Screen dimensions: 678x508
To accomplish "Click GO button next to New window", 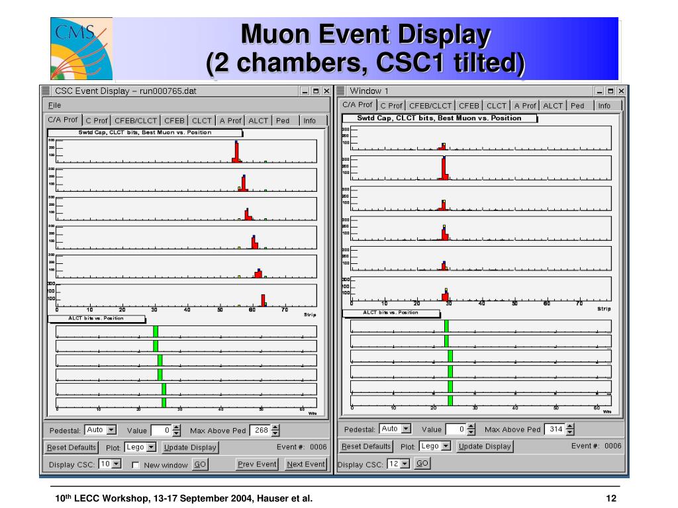I will coord(200,464).
